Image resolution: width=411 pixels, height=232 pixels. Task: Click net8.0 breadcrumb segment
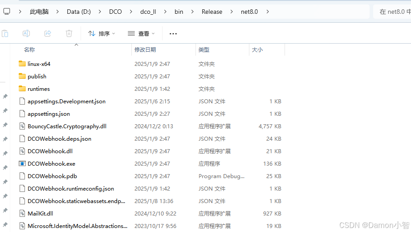pyautogui.click(x=249, y=12)
